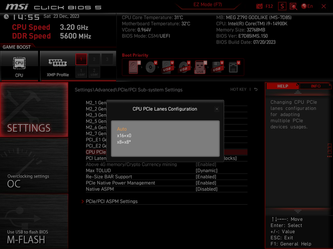Screen dimensions: 333x249
Task: Select XMP user profile 2
Action: coord(94,72)
